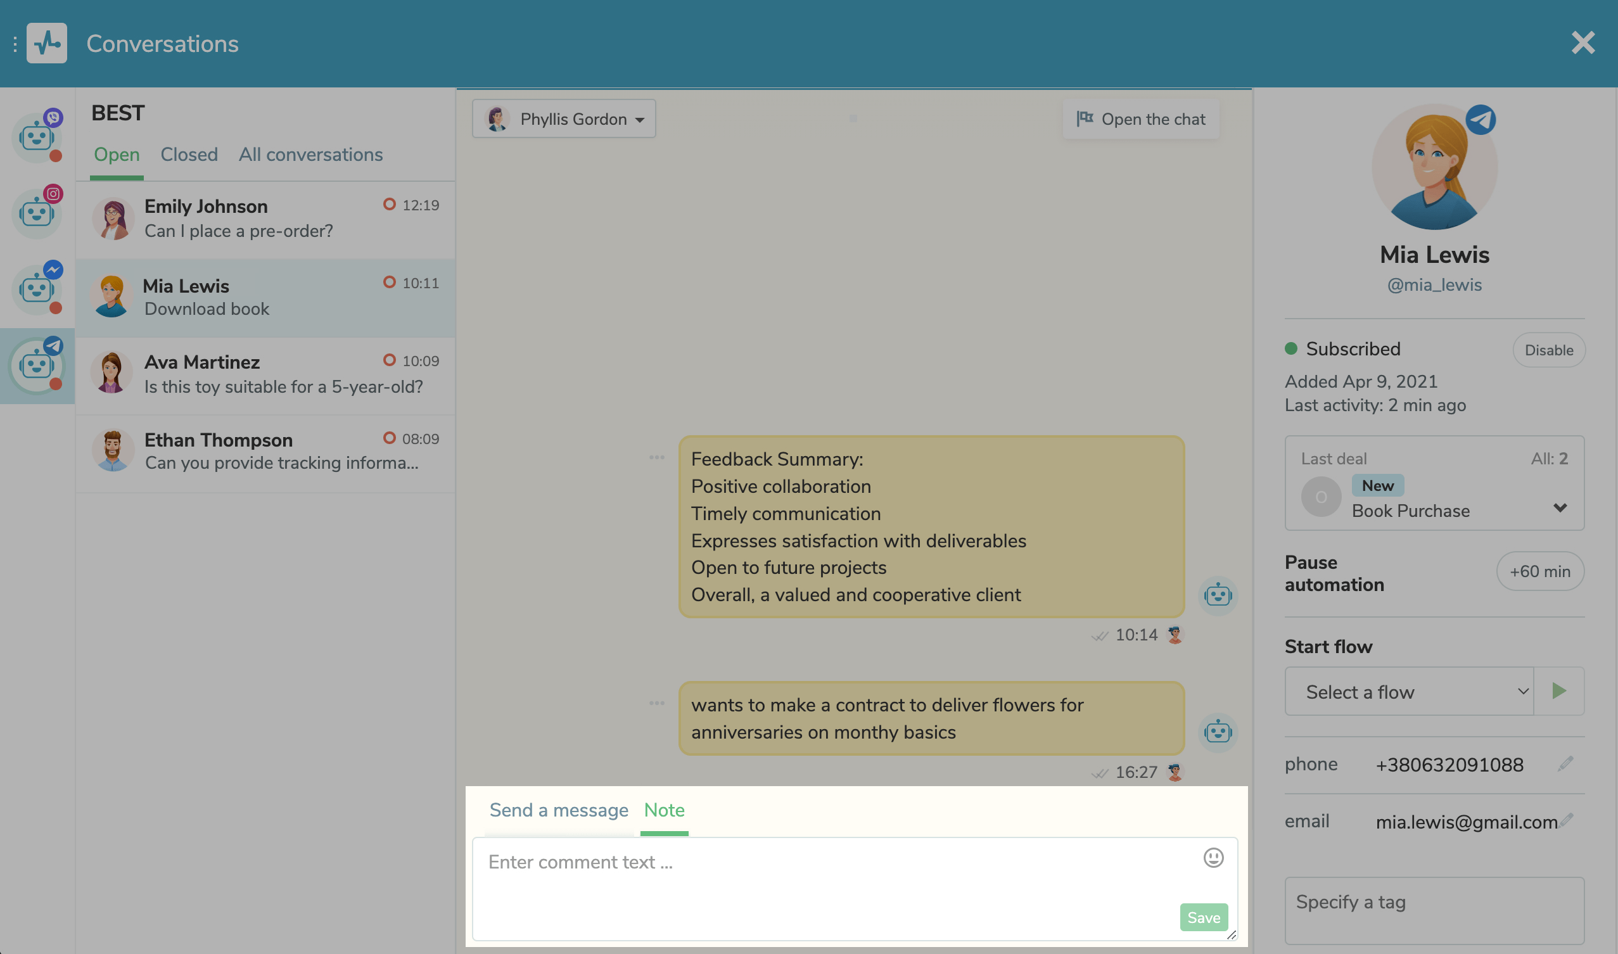Save the note comment

(x=1204, y=917)
